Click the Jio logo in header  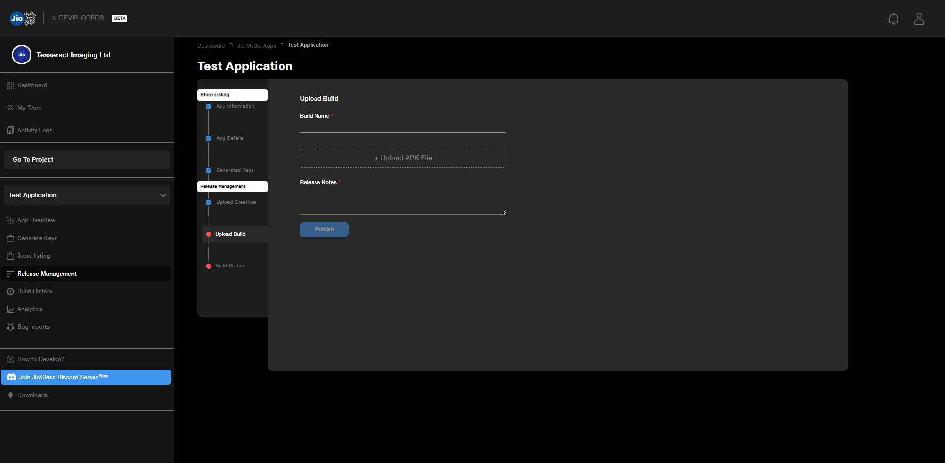[23, 18]
